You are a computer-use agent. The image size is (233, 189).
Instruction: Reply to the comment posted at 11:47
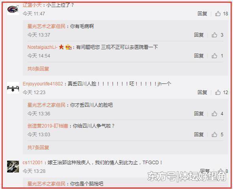point(202,14)
